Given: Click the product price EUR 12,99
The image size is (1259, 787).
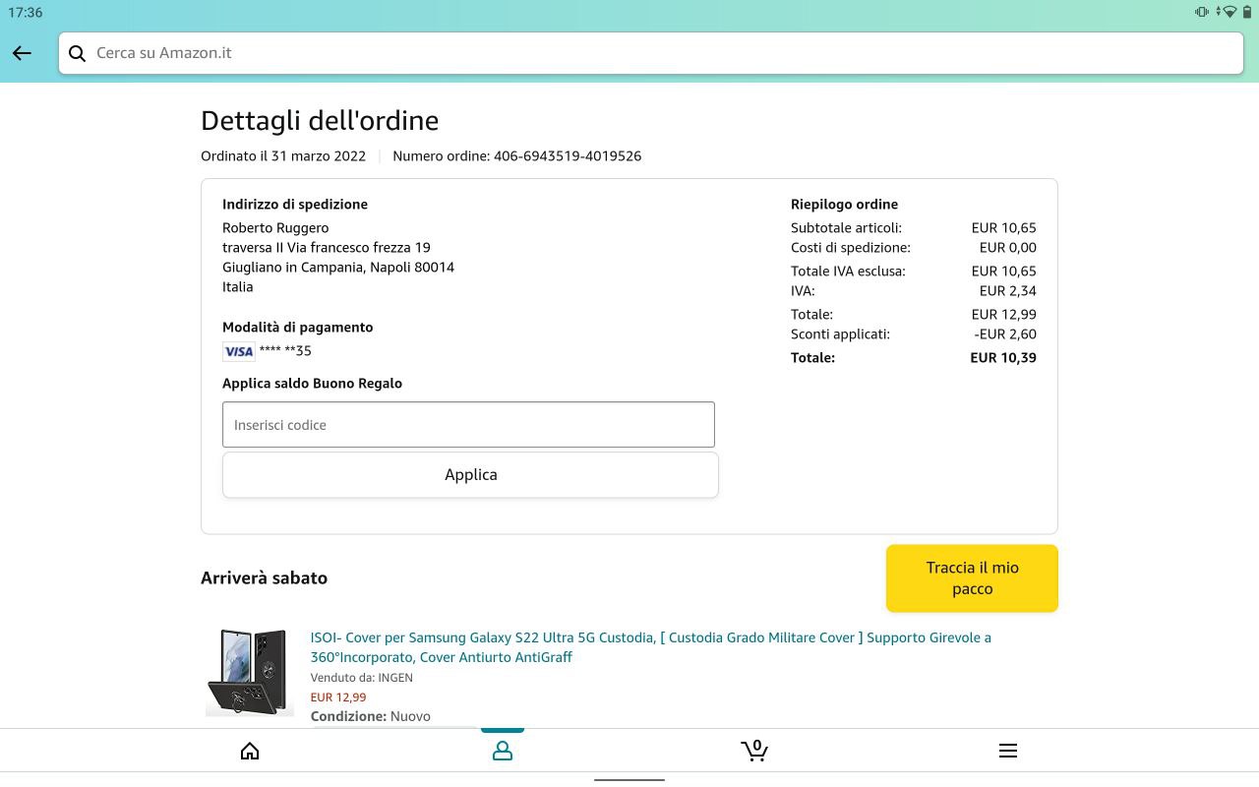Looking at the screenshot, I should pyautogui.click(x=337, y=697).
